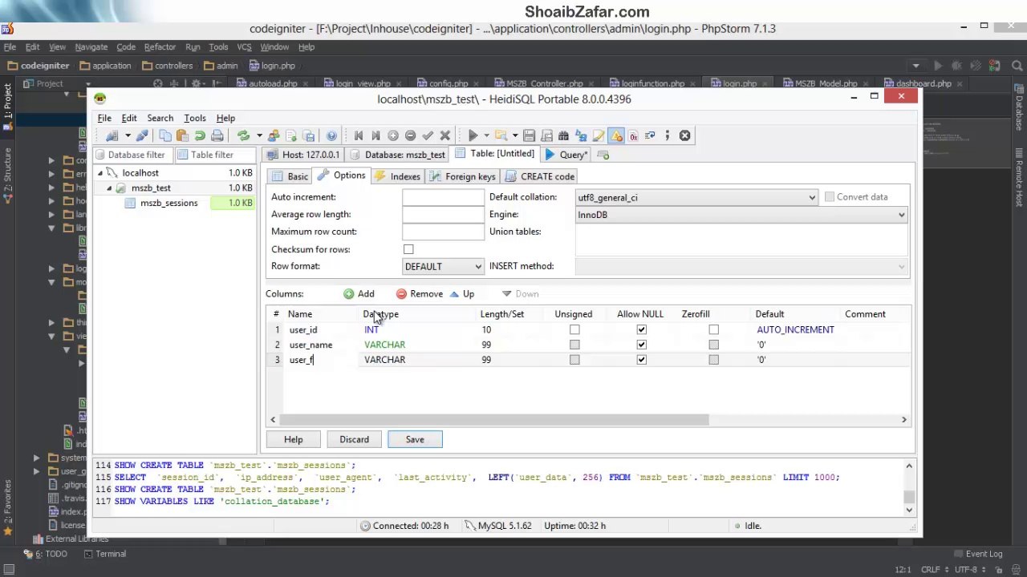Toggle Allow NULL checkbox for user_name
The height and width of the screenshot is (577, 1027).
641,345
